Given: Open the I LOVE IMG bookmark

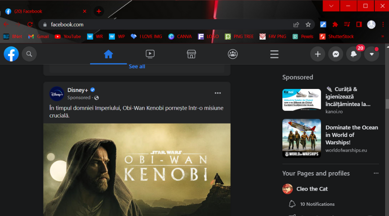Looking at the screenshot, I should [147, 36].
